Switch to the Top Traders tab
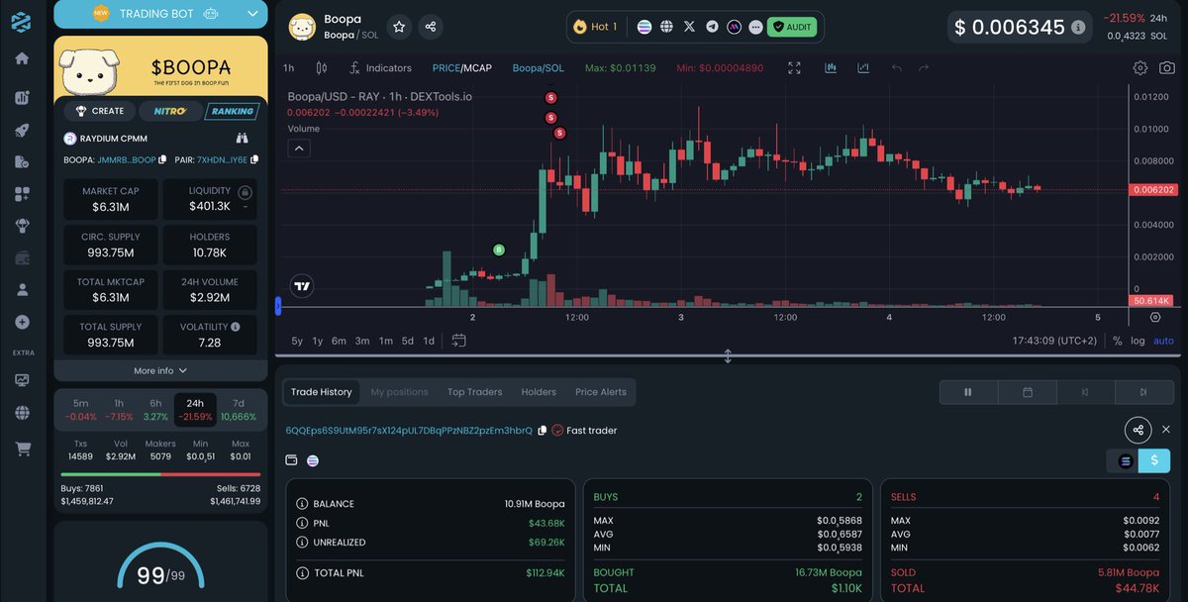This screenshot has width=1188, height=602. point(475,392)
